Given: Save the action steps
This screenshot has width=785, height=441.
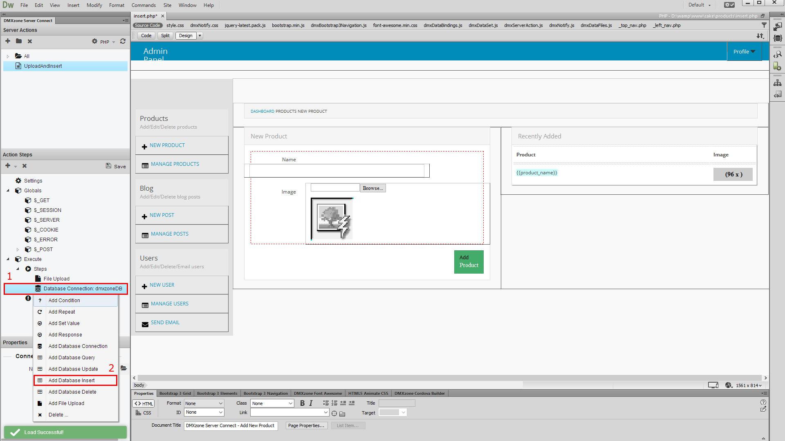Looking at the screenshot, I should pos(116,166).
